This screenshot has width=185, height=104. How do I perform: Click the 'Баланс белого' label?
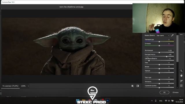150,35
